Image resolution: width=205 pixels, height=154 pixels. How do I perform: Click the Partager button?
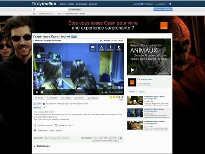(52, 98)
